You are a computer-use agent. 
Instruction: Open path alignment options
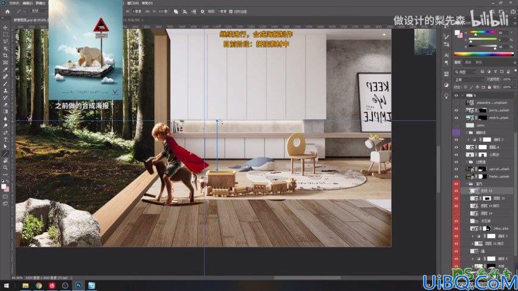pyautogui.click(x=185, y=11)
